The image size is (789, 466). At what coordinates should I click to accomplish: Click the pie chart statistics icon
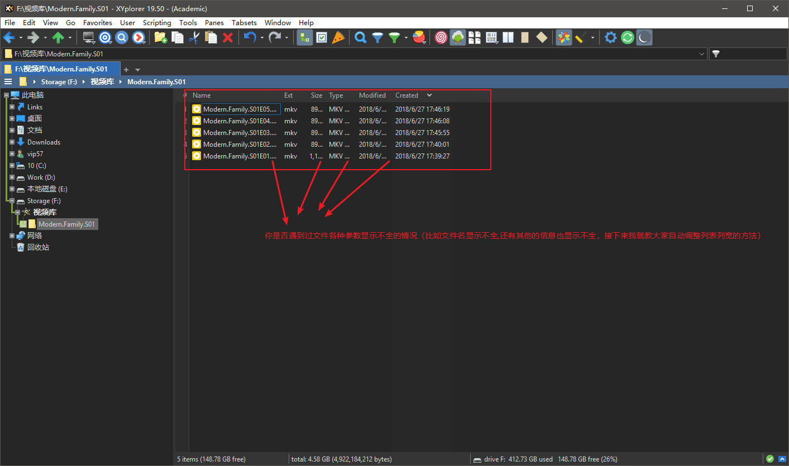(419, 37)
